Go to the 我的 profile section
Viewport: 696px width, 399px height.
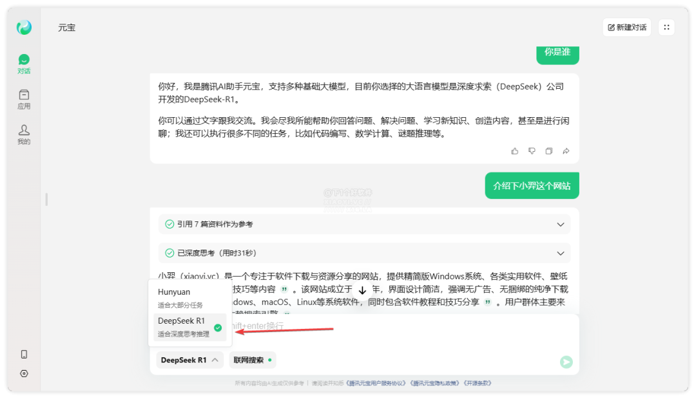24,135
